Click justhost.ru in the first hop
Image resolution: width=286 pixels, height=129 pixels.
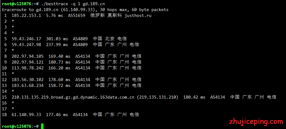[x=138, y=16]
